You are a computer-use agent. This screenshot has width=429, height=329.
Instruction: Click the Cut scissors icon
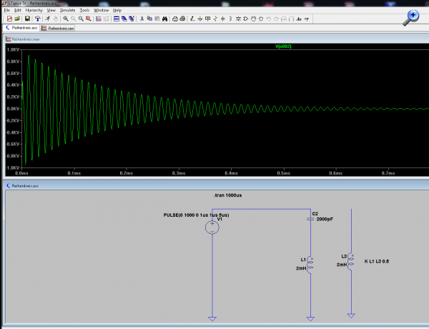[142, 19]
